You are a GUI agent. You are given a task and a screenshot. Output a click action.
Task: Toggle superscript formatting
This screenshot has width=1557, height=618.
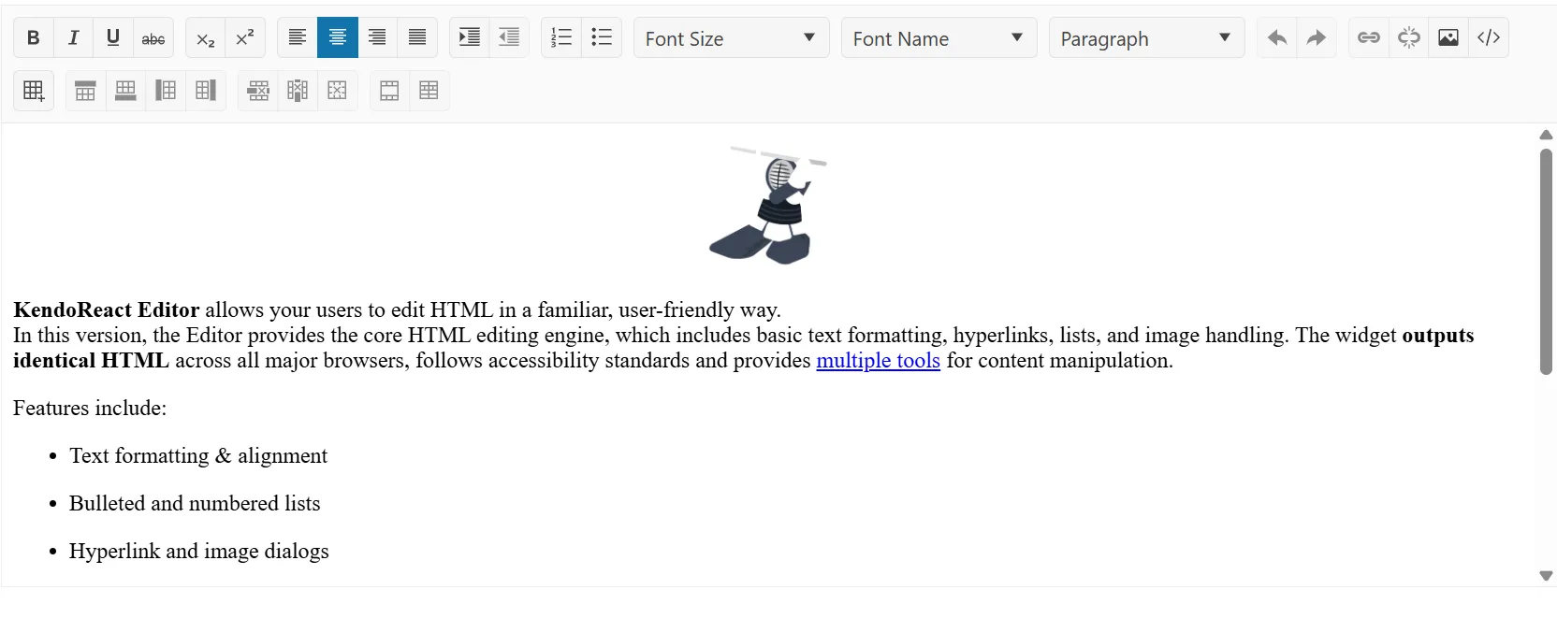coord(245,37)
